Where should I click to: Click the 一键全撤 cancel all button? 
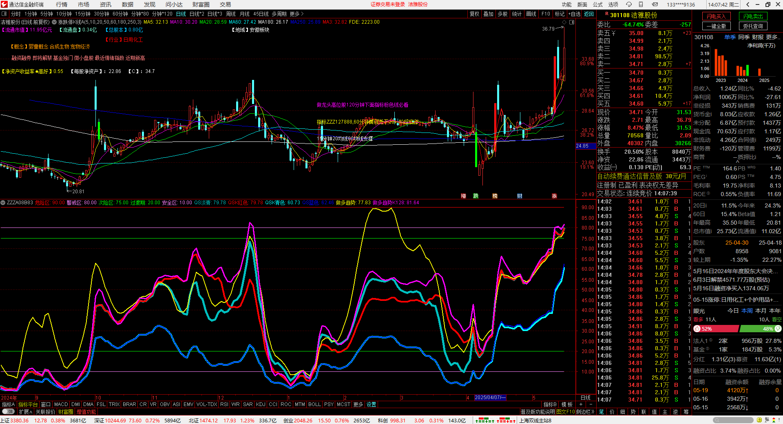coord(717,26)
